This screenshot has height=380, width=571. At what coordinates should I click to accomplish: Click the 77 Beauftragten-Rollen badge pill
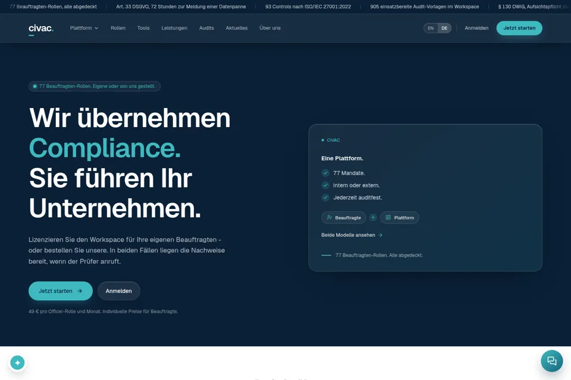pyautogui.click(x=95, y=86)
